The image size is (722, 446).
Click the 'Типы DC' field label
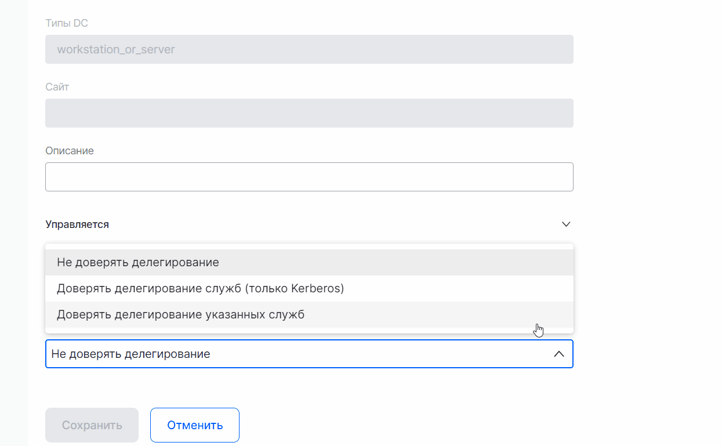(67, 23)
